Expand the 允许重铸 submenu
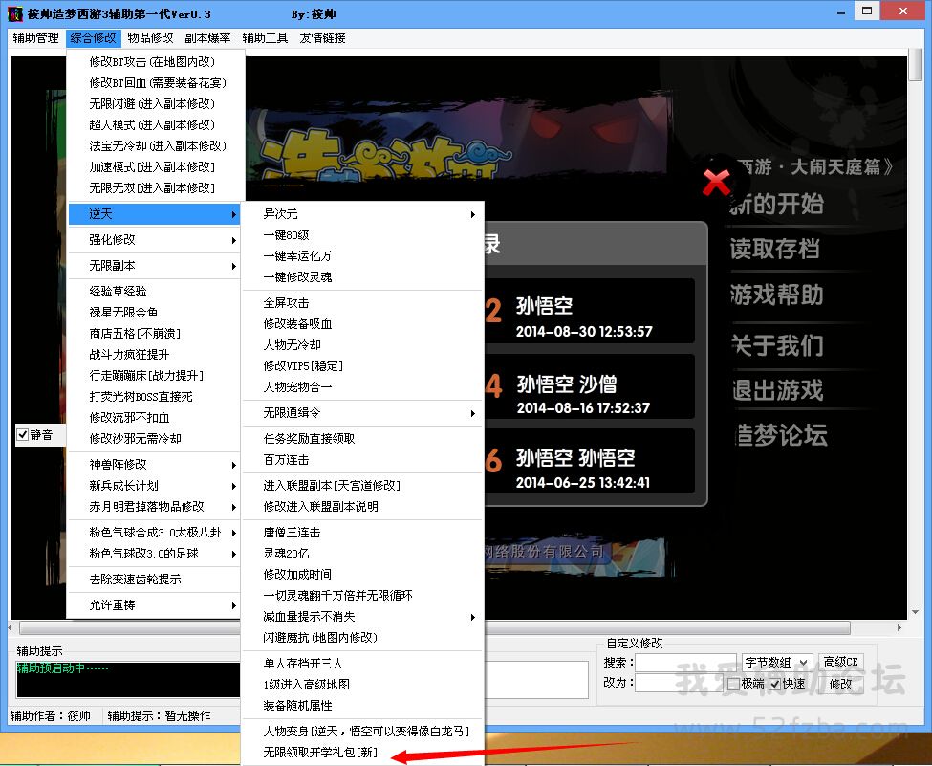This screenshot has height=766, width=932. [154, 605]
